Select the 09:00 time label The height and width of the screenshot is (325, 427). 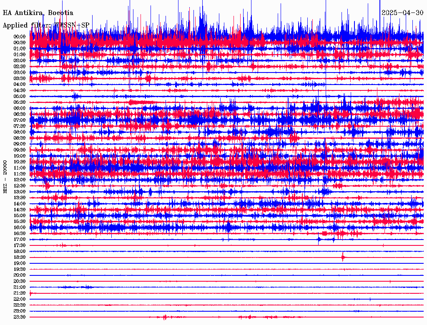[20, 144]
